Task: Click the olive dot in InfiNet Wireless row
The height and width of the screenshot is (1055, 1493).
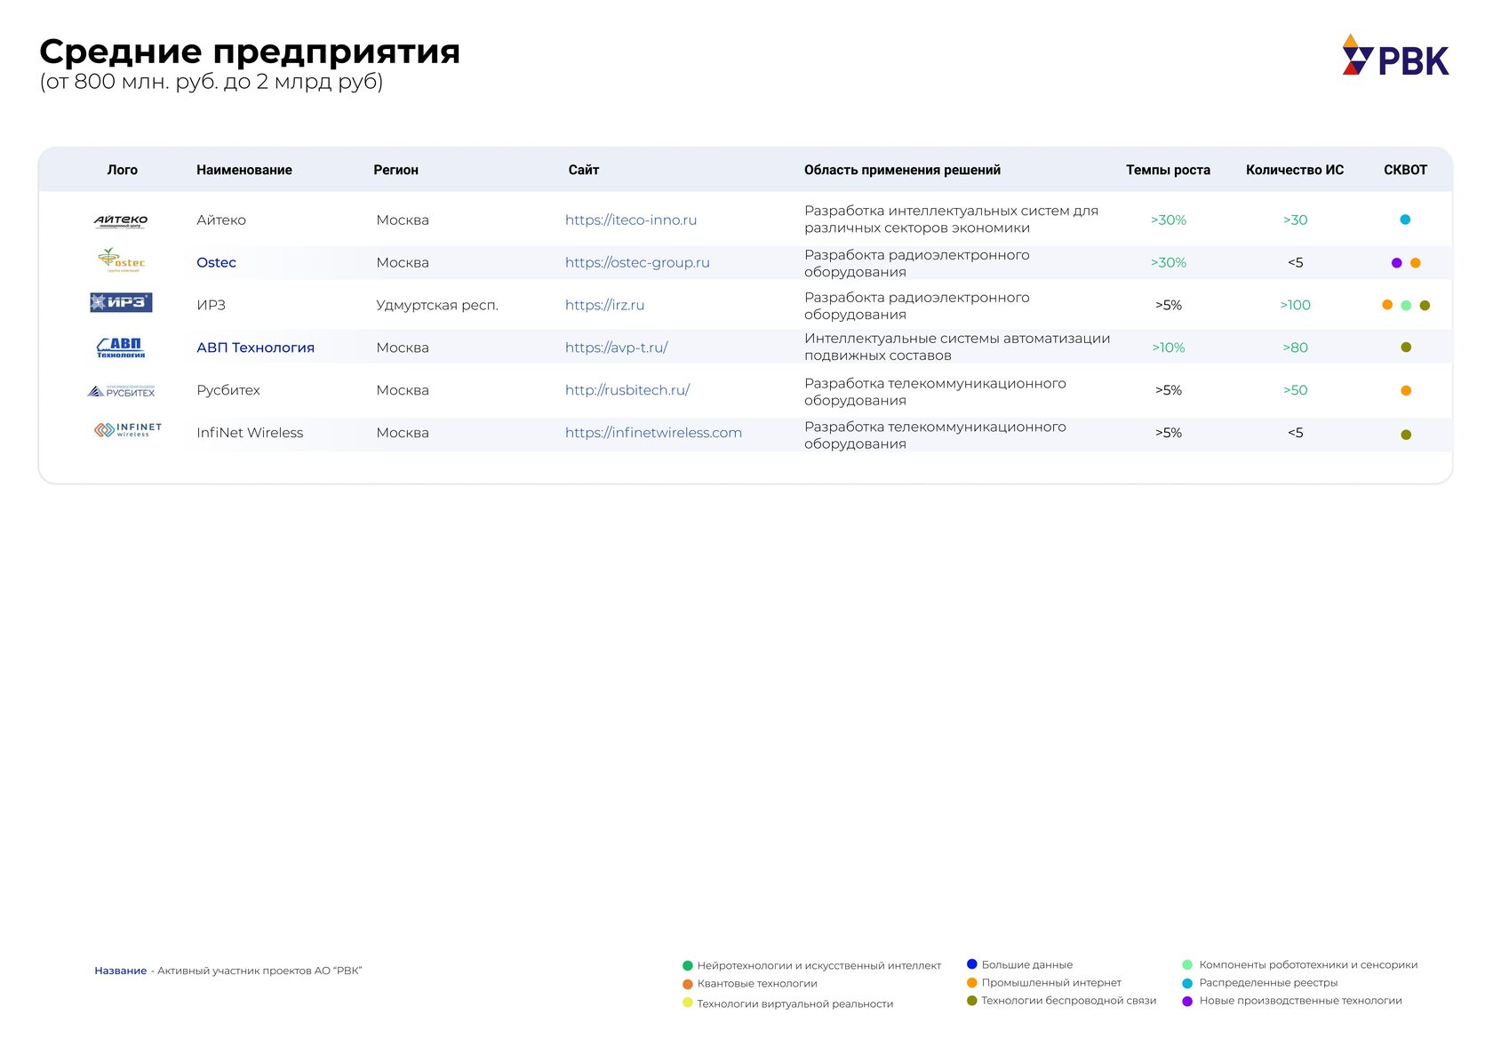Action: tap(1406, 435)
